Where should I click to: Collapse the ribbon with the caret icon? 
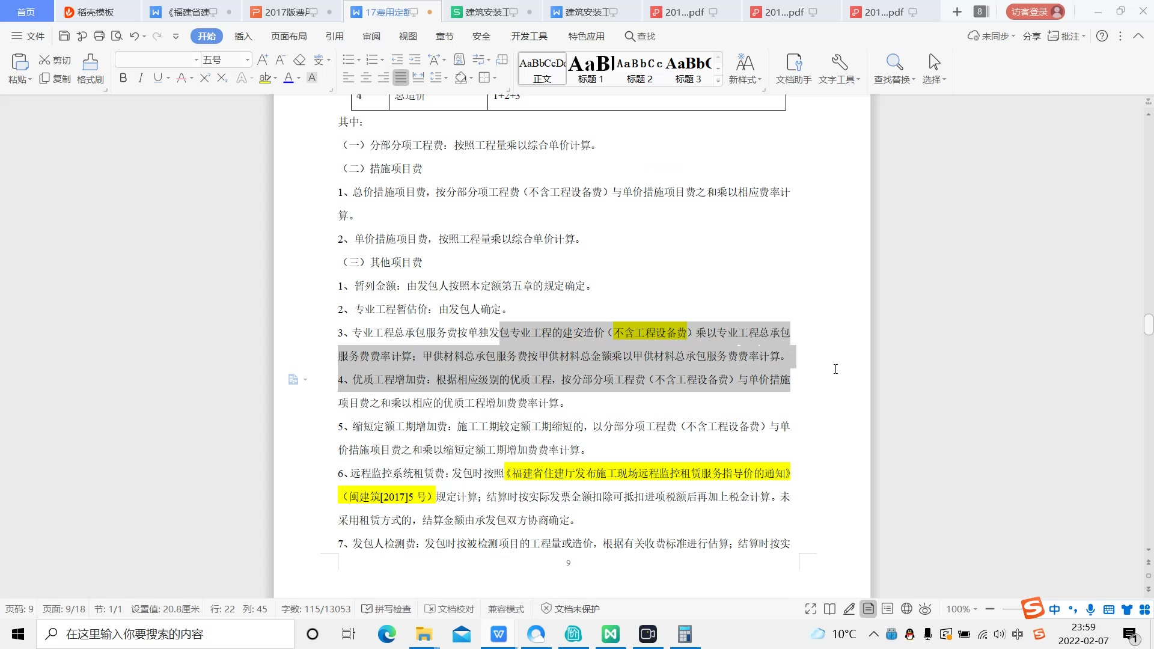point(1138,36)
